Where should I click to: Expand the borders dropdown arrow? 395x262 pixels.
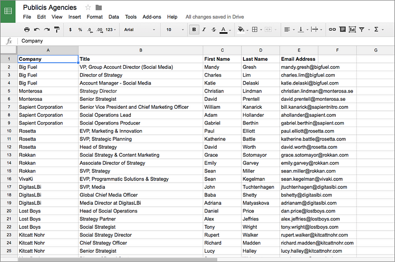[x=261, y=30]
